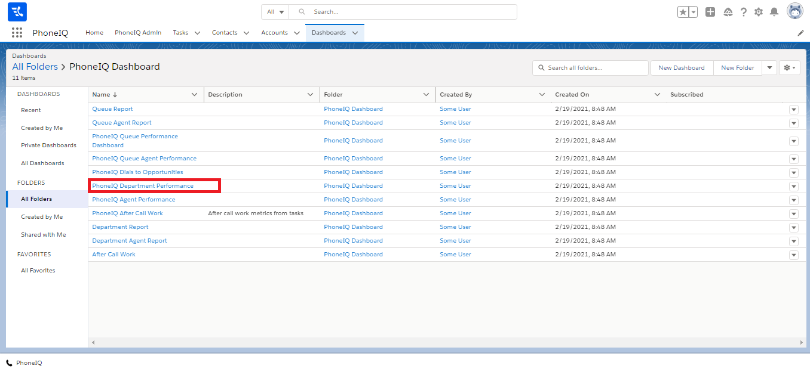Open the Queue Report dashboard link
The width and height of the screenshot is (810, 372).
coord(112,109)
